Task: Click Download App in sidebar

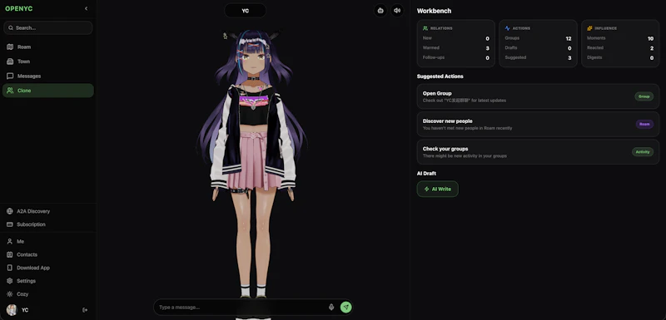Action: coord(48,268)
